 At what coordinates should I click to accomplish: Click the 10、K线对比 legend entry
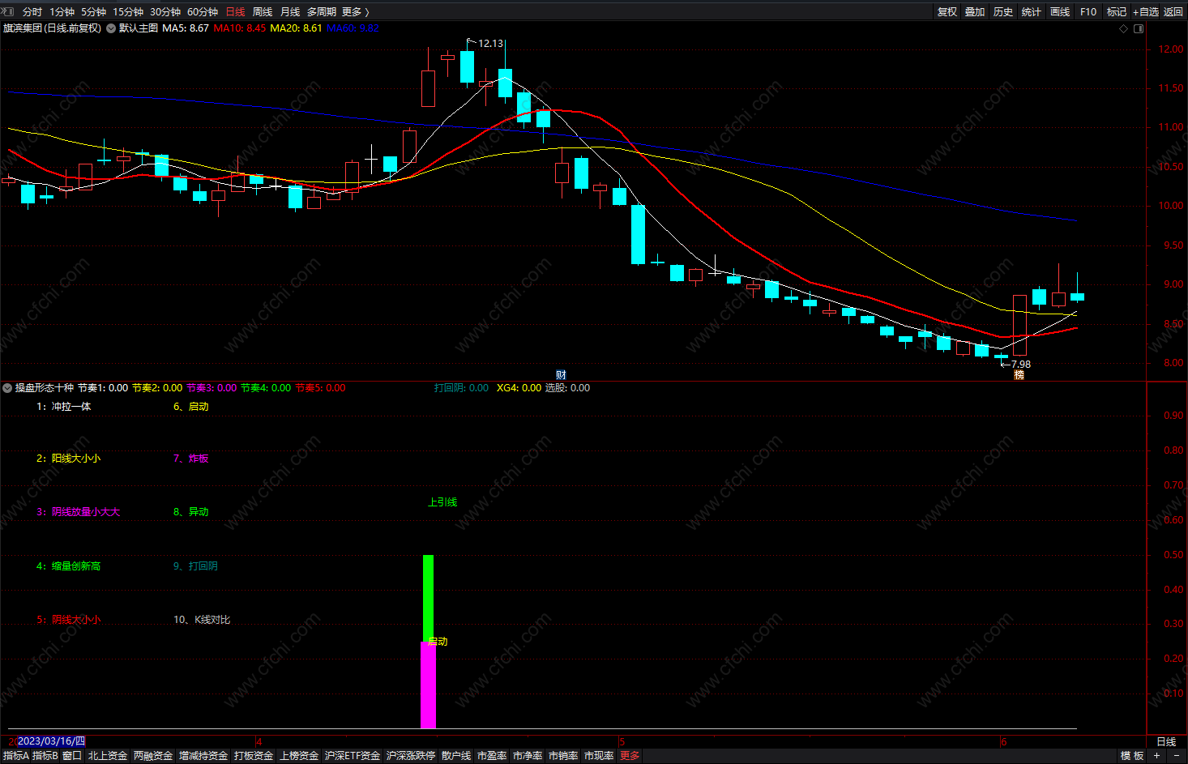click(202, 619)
